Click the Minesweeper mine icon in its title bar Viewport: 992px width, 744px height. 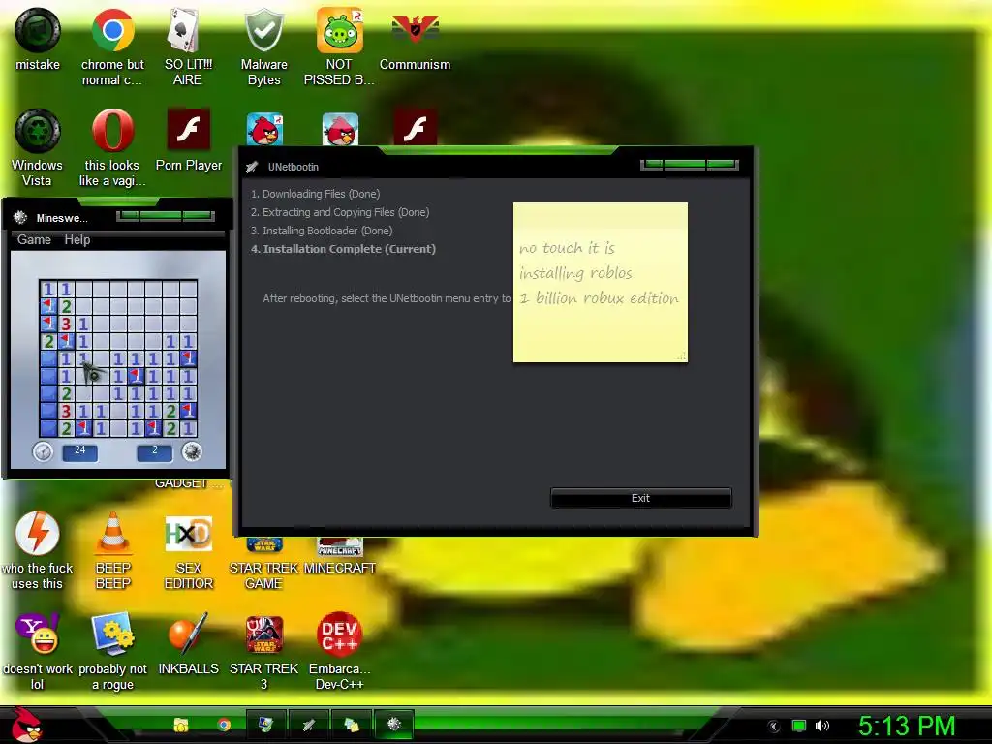click(x=20, y=217)
